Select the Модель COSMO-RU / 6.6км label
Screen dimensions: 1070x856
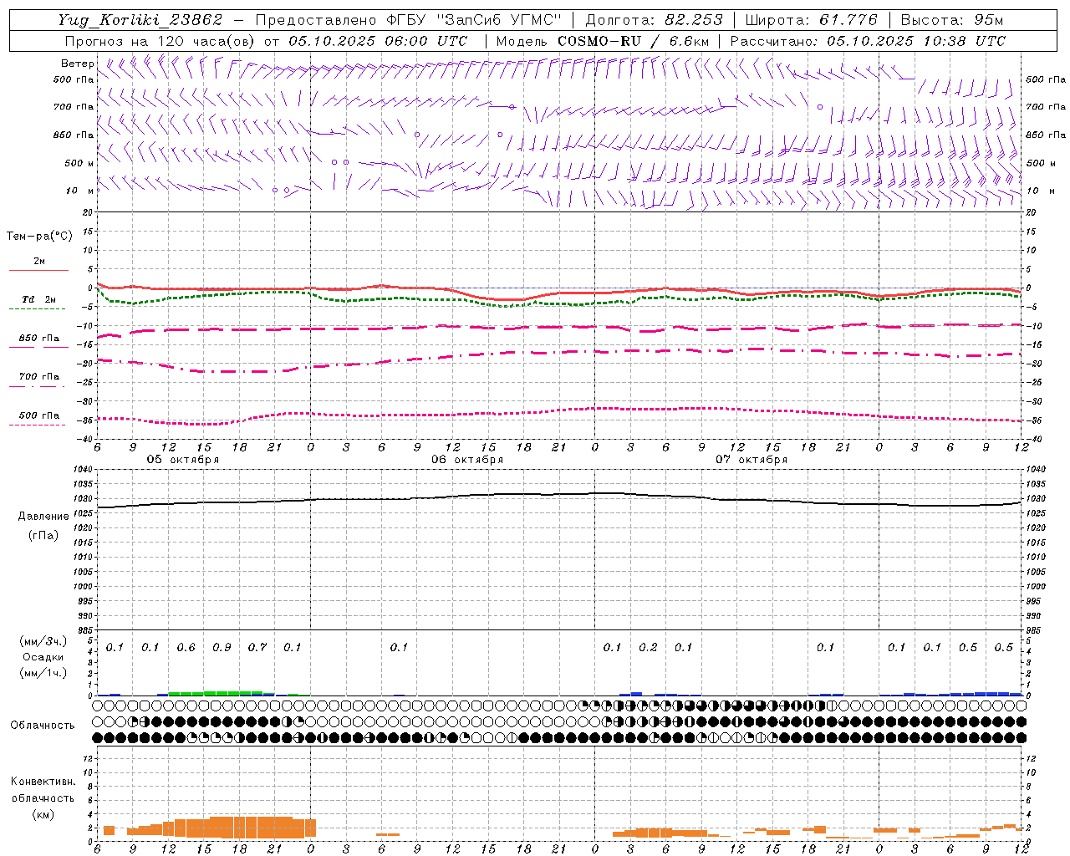pyautogui.click(x=603, y=41)
